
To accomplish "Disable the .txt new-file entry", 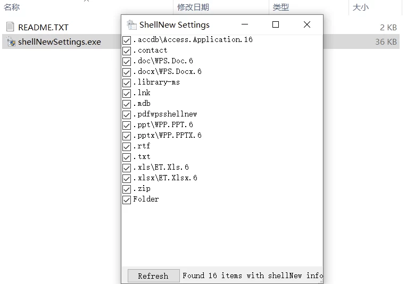I will [x=127, y=157].
